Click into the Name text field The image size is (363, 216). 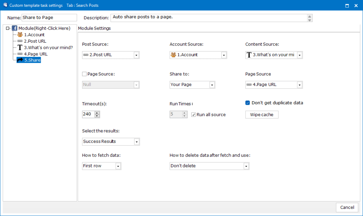(x=49, y=18)
